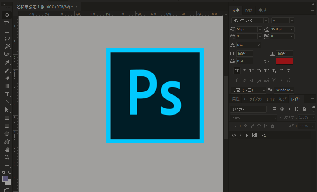Switch to the 属性 tab
The height and width of the screenshot is (192, 317).
(236, 99)
